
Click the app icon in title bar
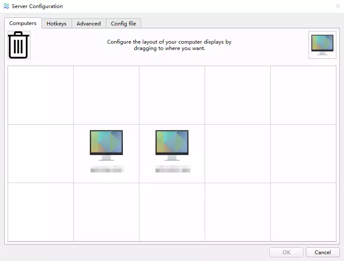tap(6, 6)
